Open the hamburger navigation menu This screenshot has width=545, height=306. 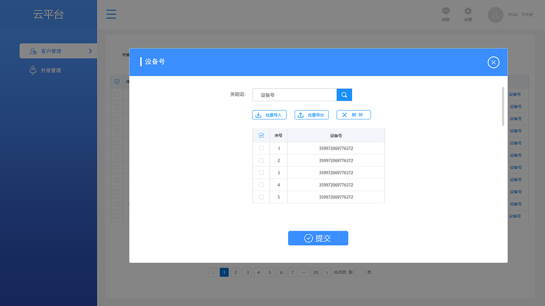pos(111,14)
